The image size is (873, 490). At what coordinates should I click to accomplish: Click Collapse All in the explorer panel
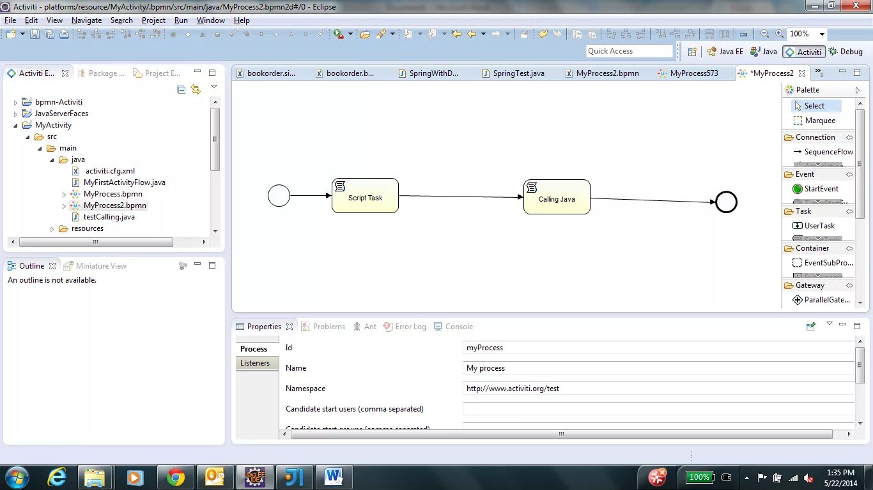tap(181, 90)
